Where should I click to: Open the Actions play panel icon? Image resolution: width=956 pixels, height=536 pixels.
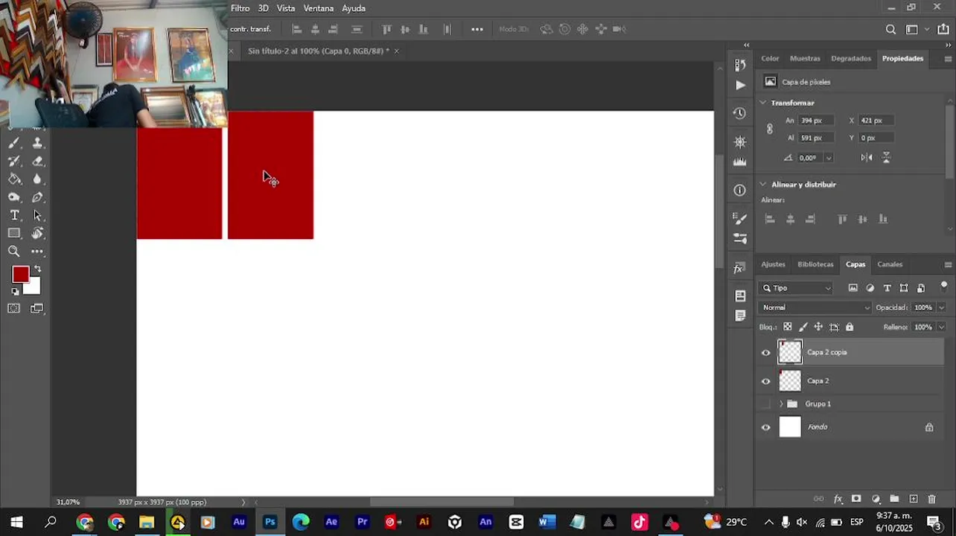point(739,85)
